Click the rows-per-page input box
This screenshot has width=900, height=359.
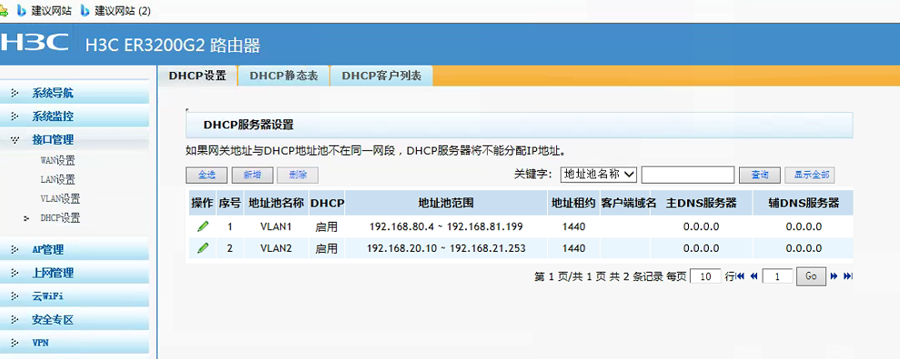coord(705,276)
